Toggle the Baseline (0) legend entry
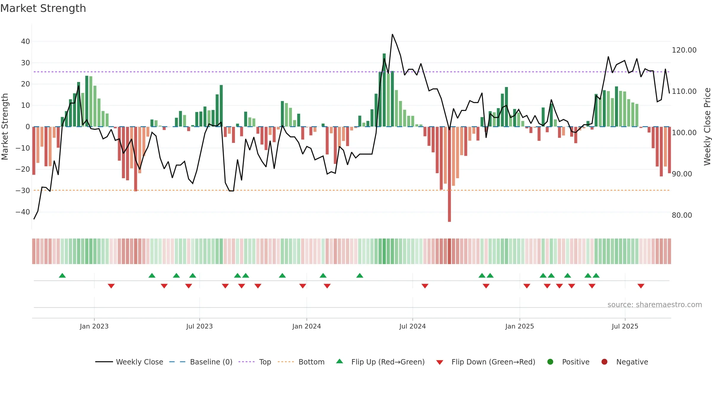The height and width of the screenshot is (401, 712). point(201,362)
